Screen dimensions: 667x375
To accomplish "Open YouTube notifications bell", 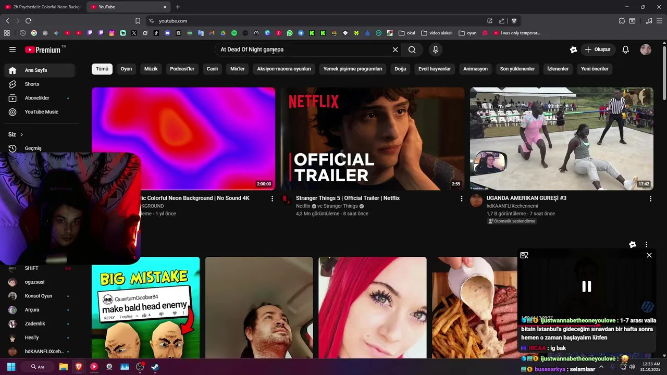I will (x=625, y=49).
